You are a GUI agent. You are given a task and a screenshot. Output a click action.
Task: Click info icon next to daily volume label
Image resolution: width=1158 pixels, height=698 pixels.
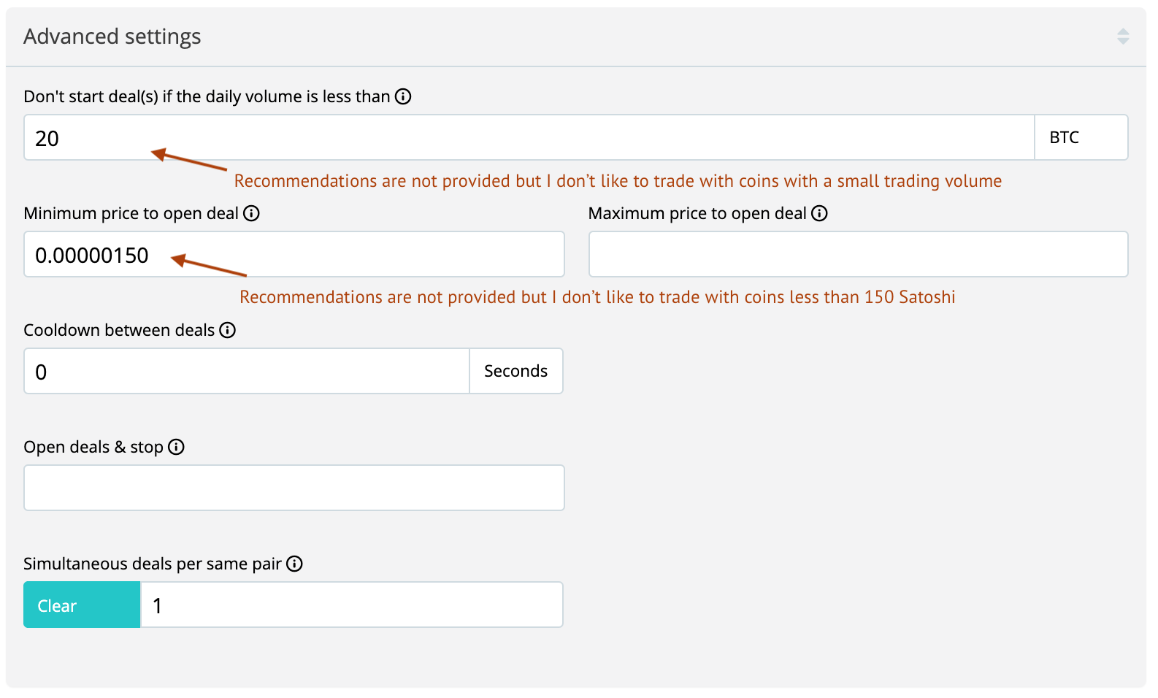tap(403, 96)
